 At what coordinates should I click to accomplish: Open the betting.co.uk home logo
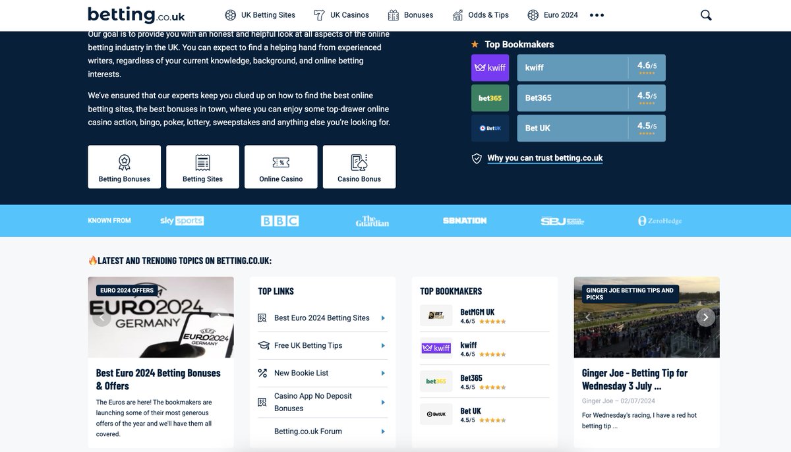[136, 14]
